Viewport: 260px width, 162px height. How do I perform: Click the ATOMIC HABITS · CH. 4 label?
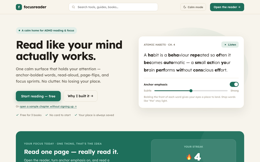coord(159,45)
